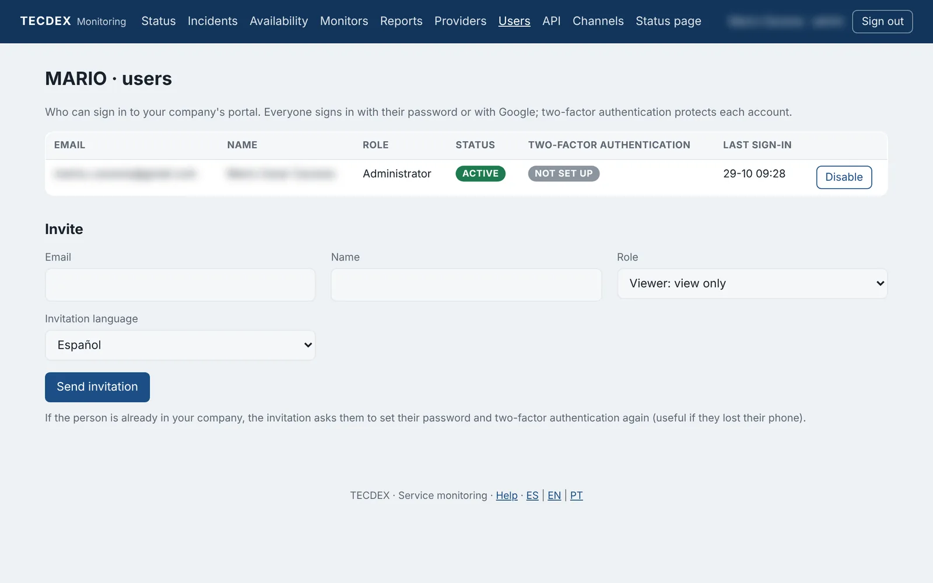933x583 pixels.
Task: Open the API section
Action: tap(551, 21)
